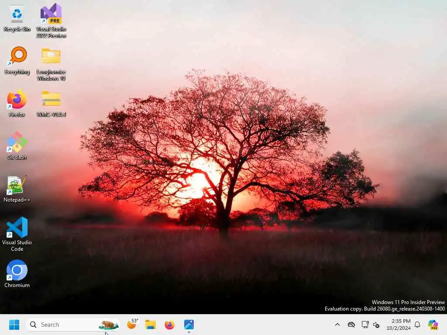The image size is (447, 335).
Task: Open the notification bell
Action: click(417, 325)
